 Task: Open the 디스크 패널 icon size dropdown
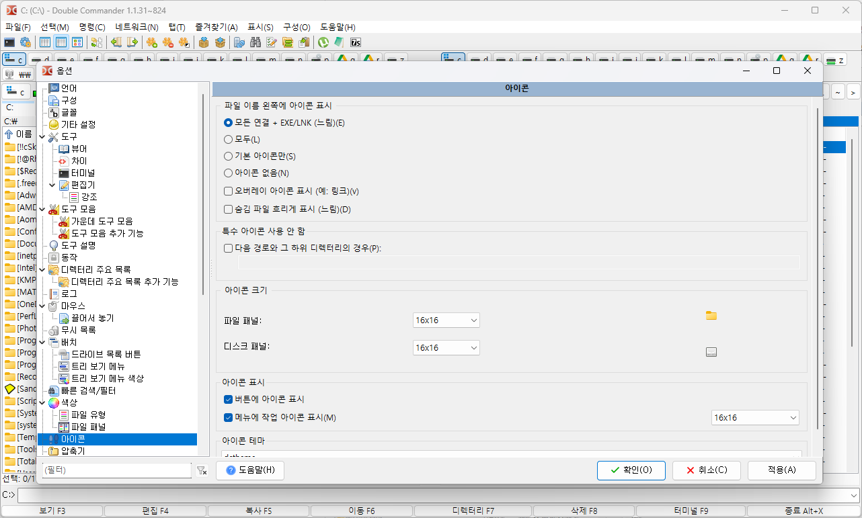pyautogui.click(x=446, y=347)
